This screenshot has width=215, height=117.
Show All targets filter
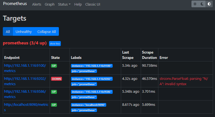[x=8, y=32]
